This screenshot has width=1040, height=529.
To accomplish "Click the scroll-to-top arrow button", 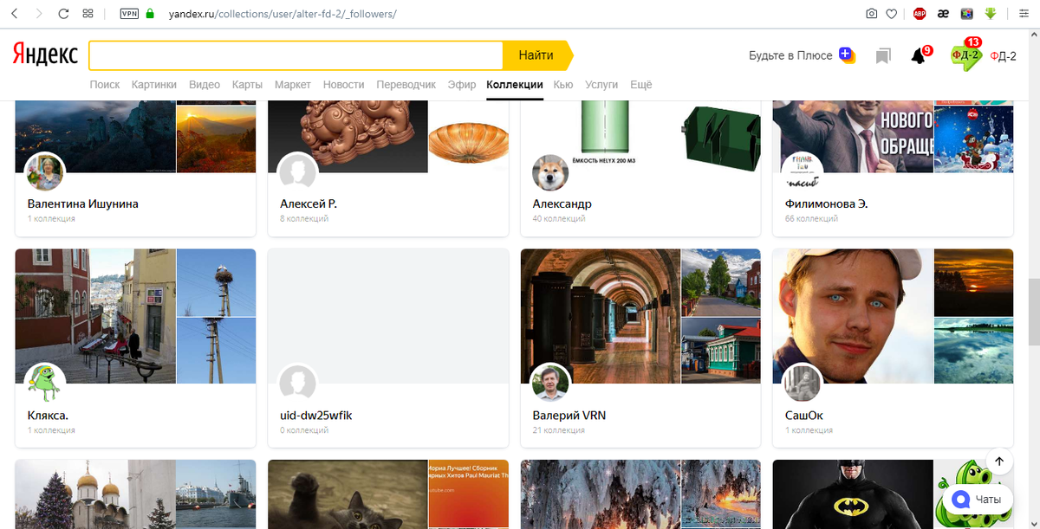I will click(998, 461).
